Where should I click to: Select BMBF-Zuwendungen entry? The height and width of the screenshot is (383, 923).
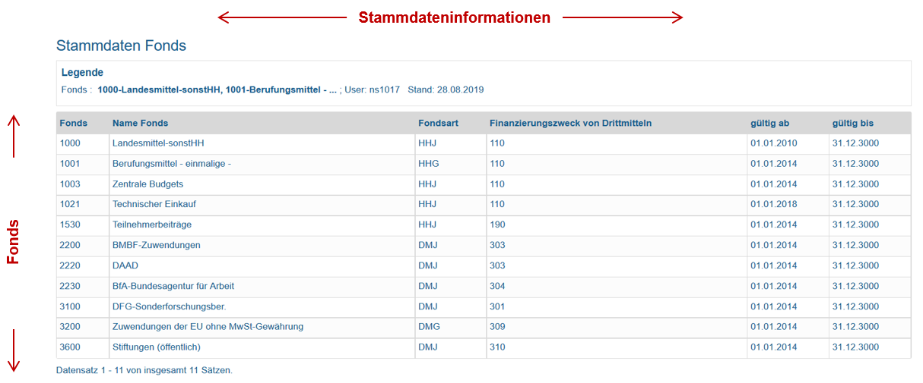157,246
